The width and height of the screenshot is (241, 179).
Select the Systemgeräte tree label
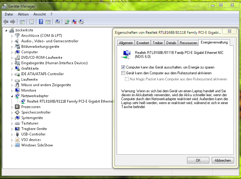tap(32, 118)
